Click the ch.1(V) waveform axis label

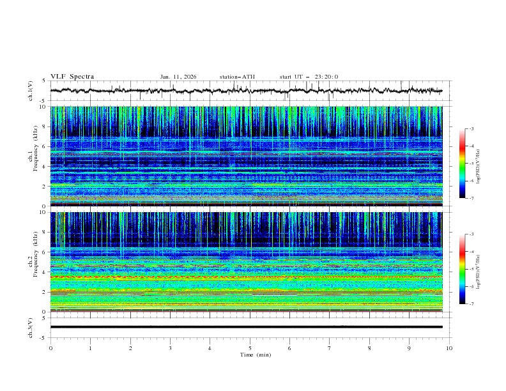click(x=31, y=91)
